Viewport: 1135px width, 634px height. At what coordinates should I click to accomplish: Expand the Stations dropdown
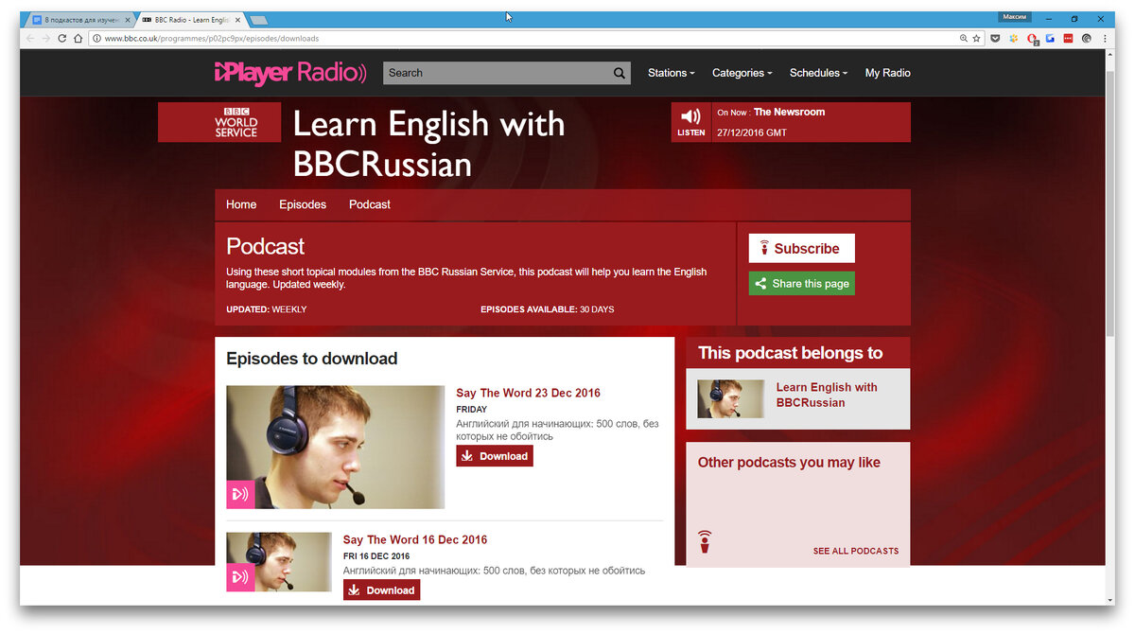671,73
